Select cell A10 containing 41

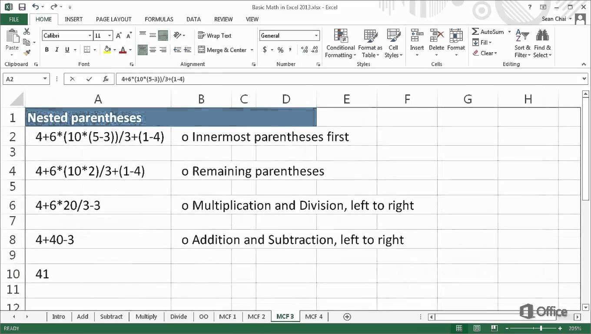point(98,274)
